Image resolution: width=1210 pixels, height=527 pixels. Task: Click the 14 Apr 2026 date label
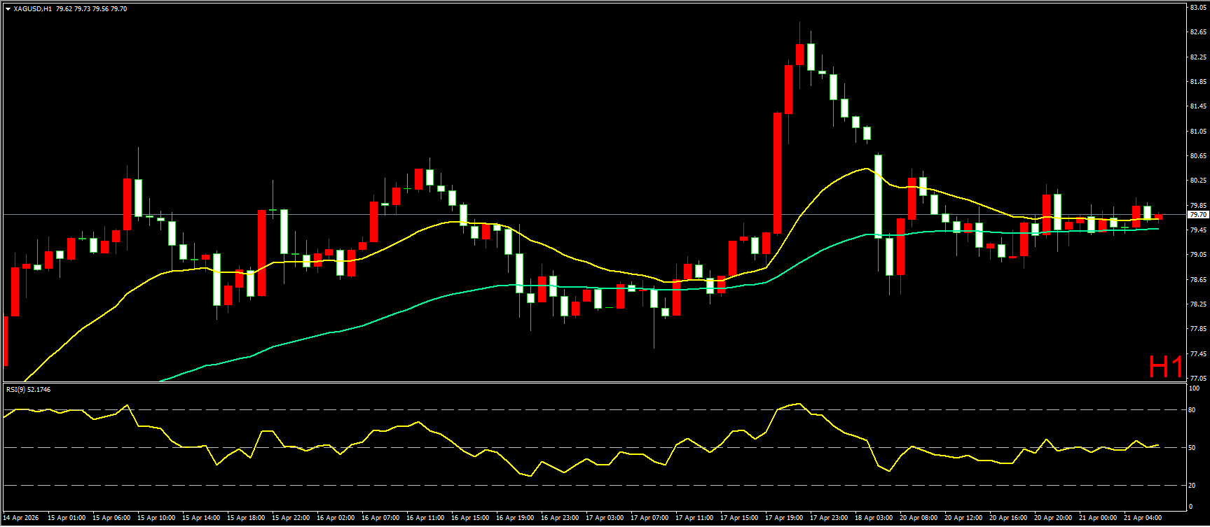pyautogui.click(x=22, y=518)
